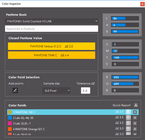The image size is (145, 140).
Task: Select PANTONE 7548 C match
Action: [52, 55]
